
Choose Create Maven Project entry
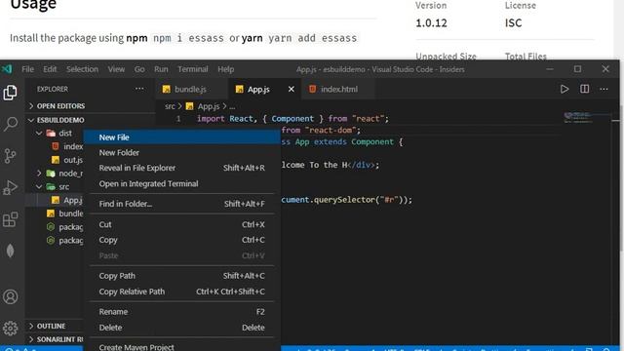coord(182,347)
